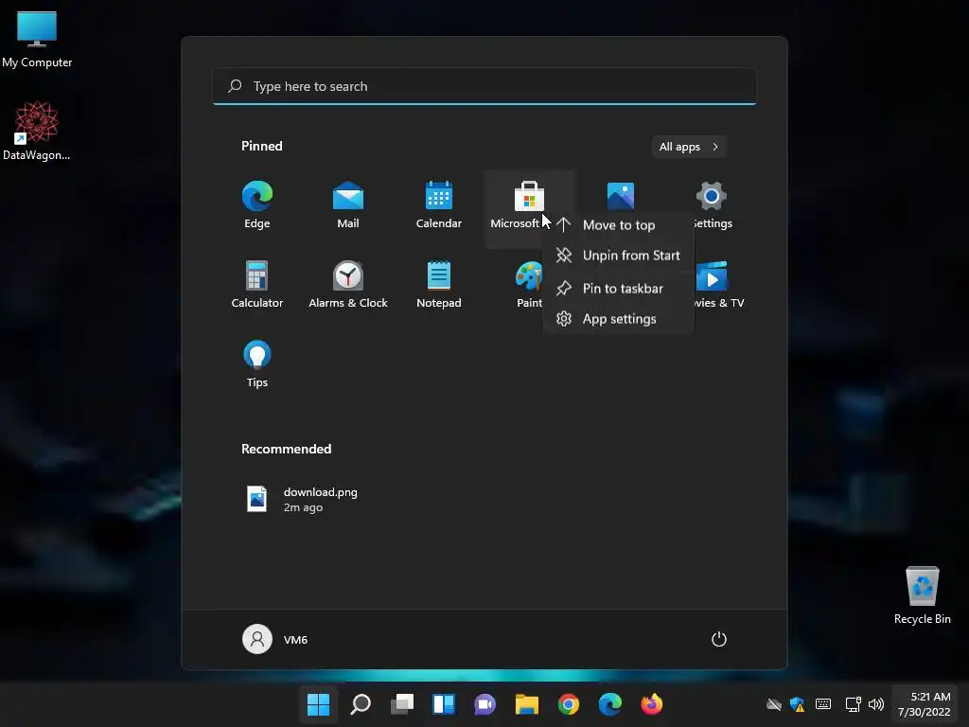Launch Google Chrome from the taskbar
The width and height of the screenshot is (969, 727).
[x=569, y=704]
